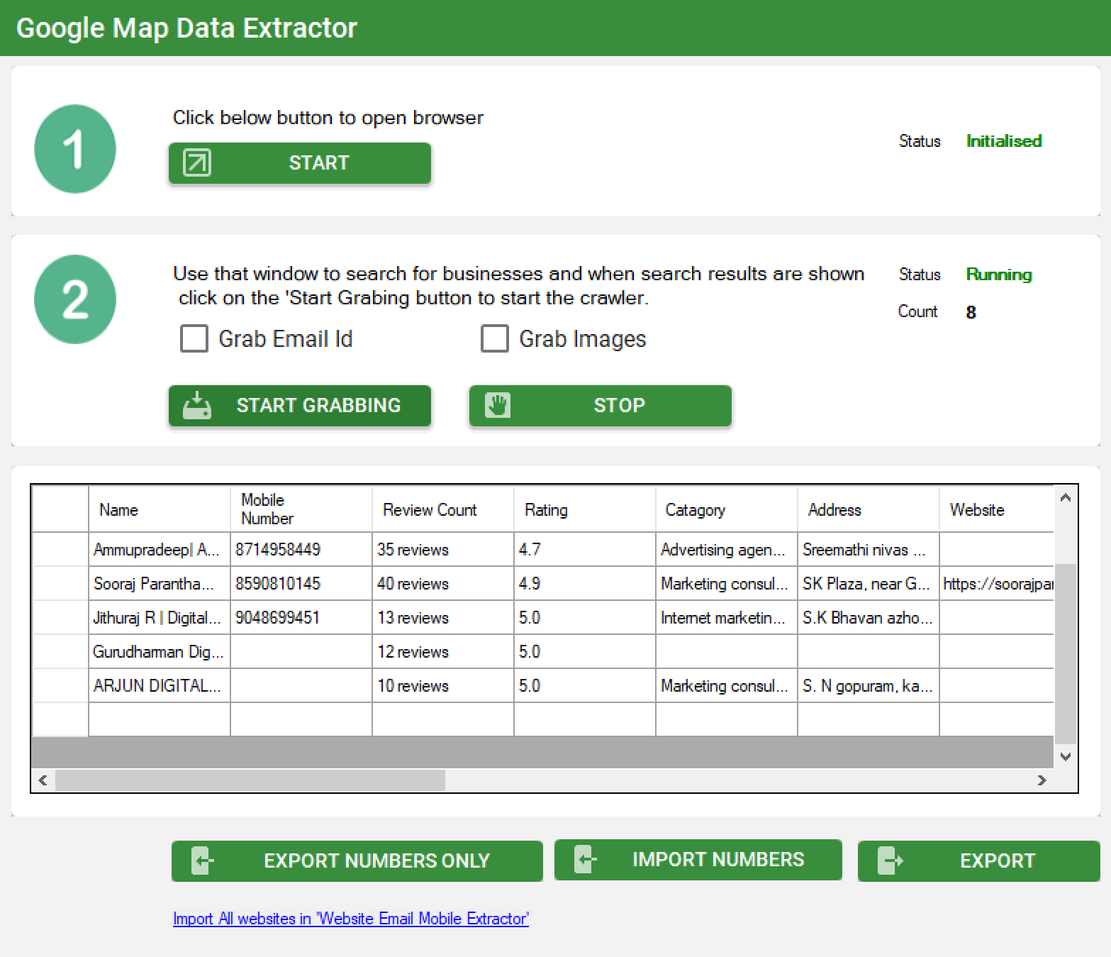This screenshot has height=957, width=1111.
Task: Click the START button label
Action: (319, 162)
